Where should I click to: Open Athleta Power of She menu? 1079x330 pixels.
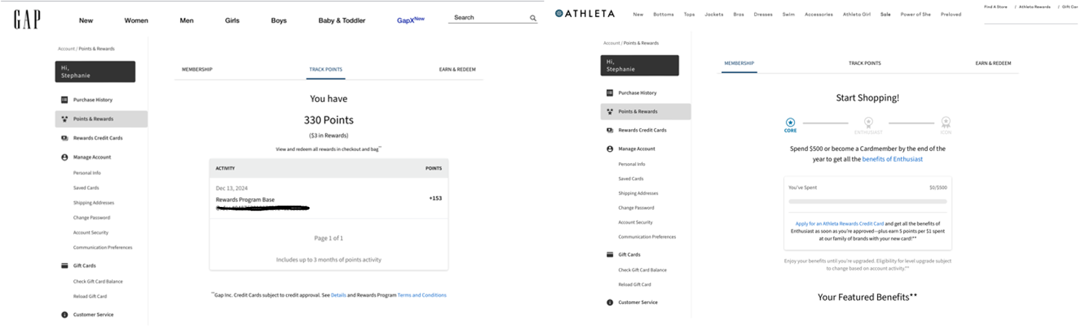915,14
